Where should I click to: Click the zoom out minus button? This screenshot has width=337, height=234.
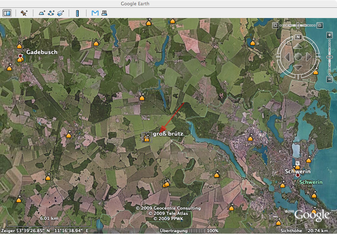coord(329,78)
